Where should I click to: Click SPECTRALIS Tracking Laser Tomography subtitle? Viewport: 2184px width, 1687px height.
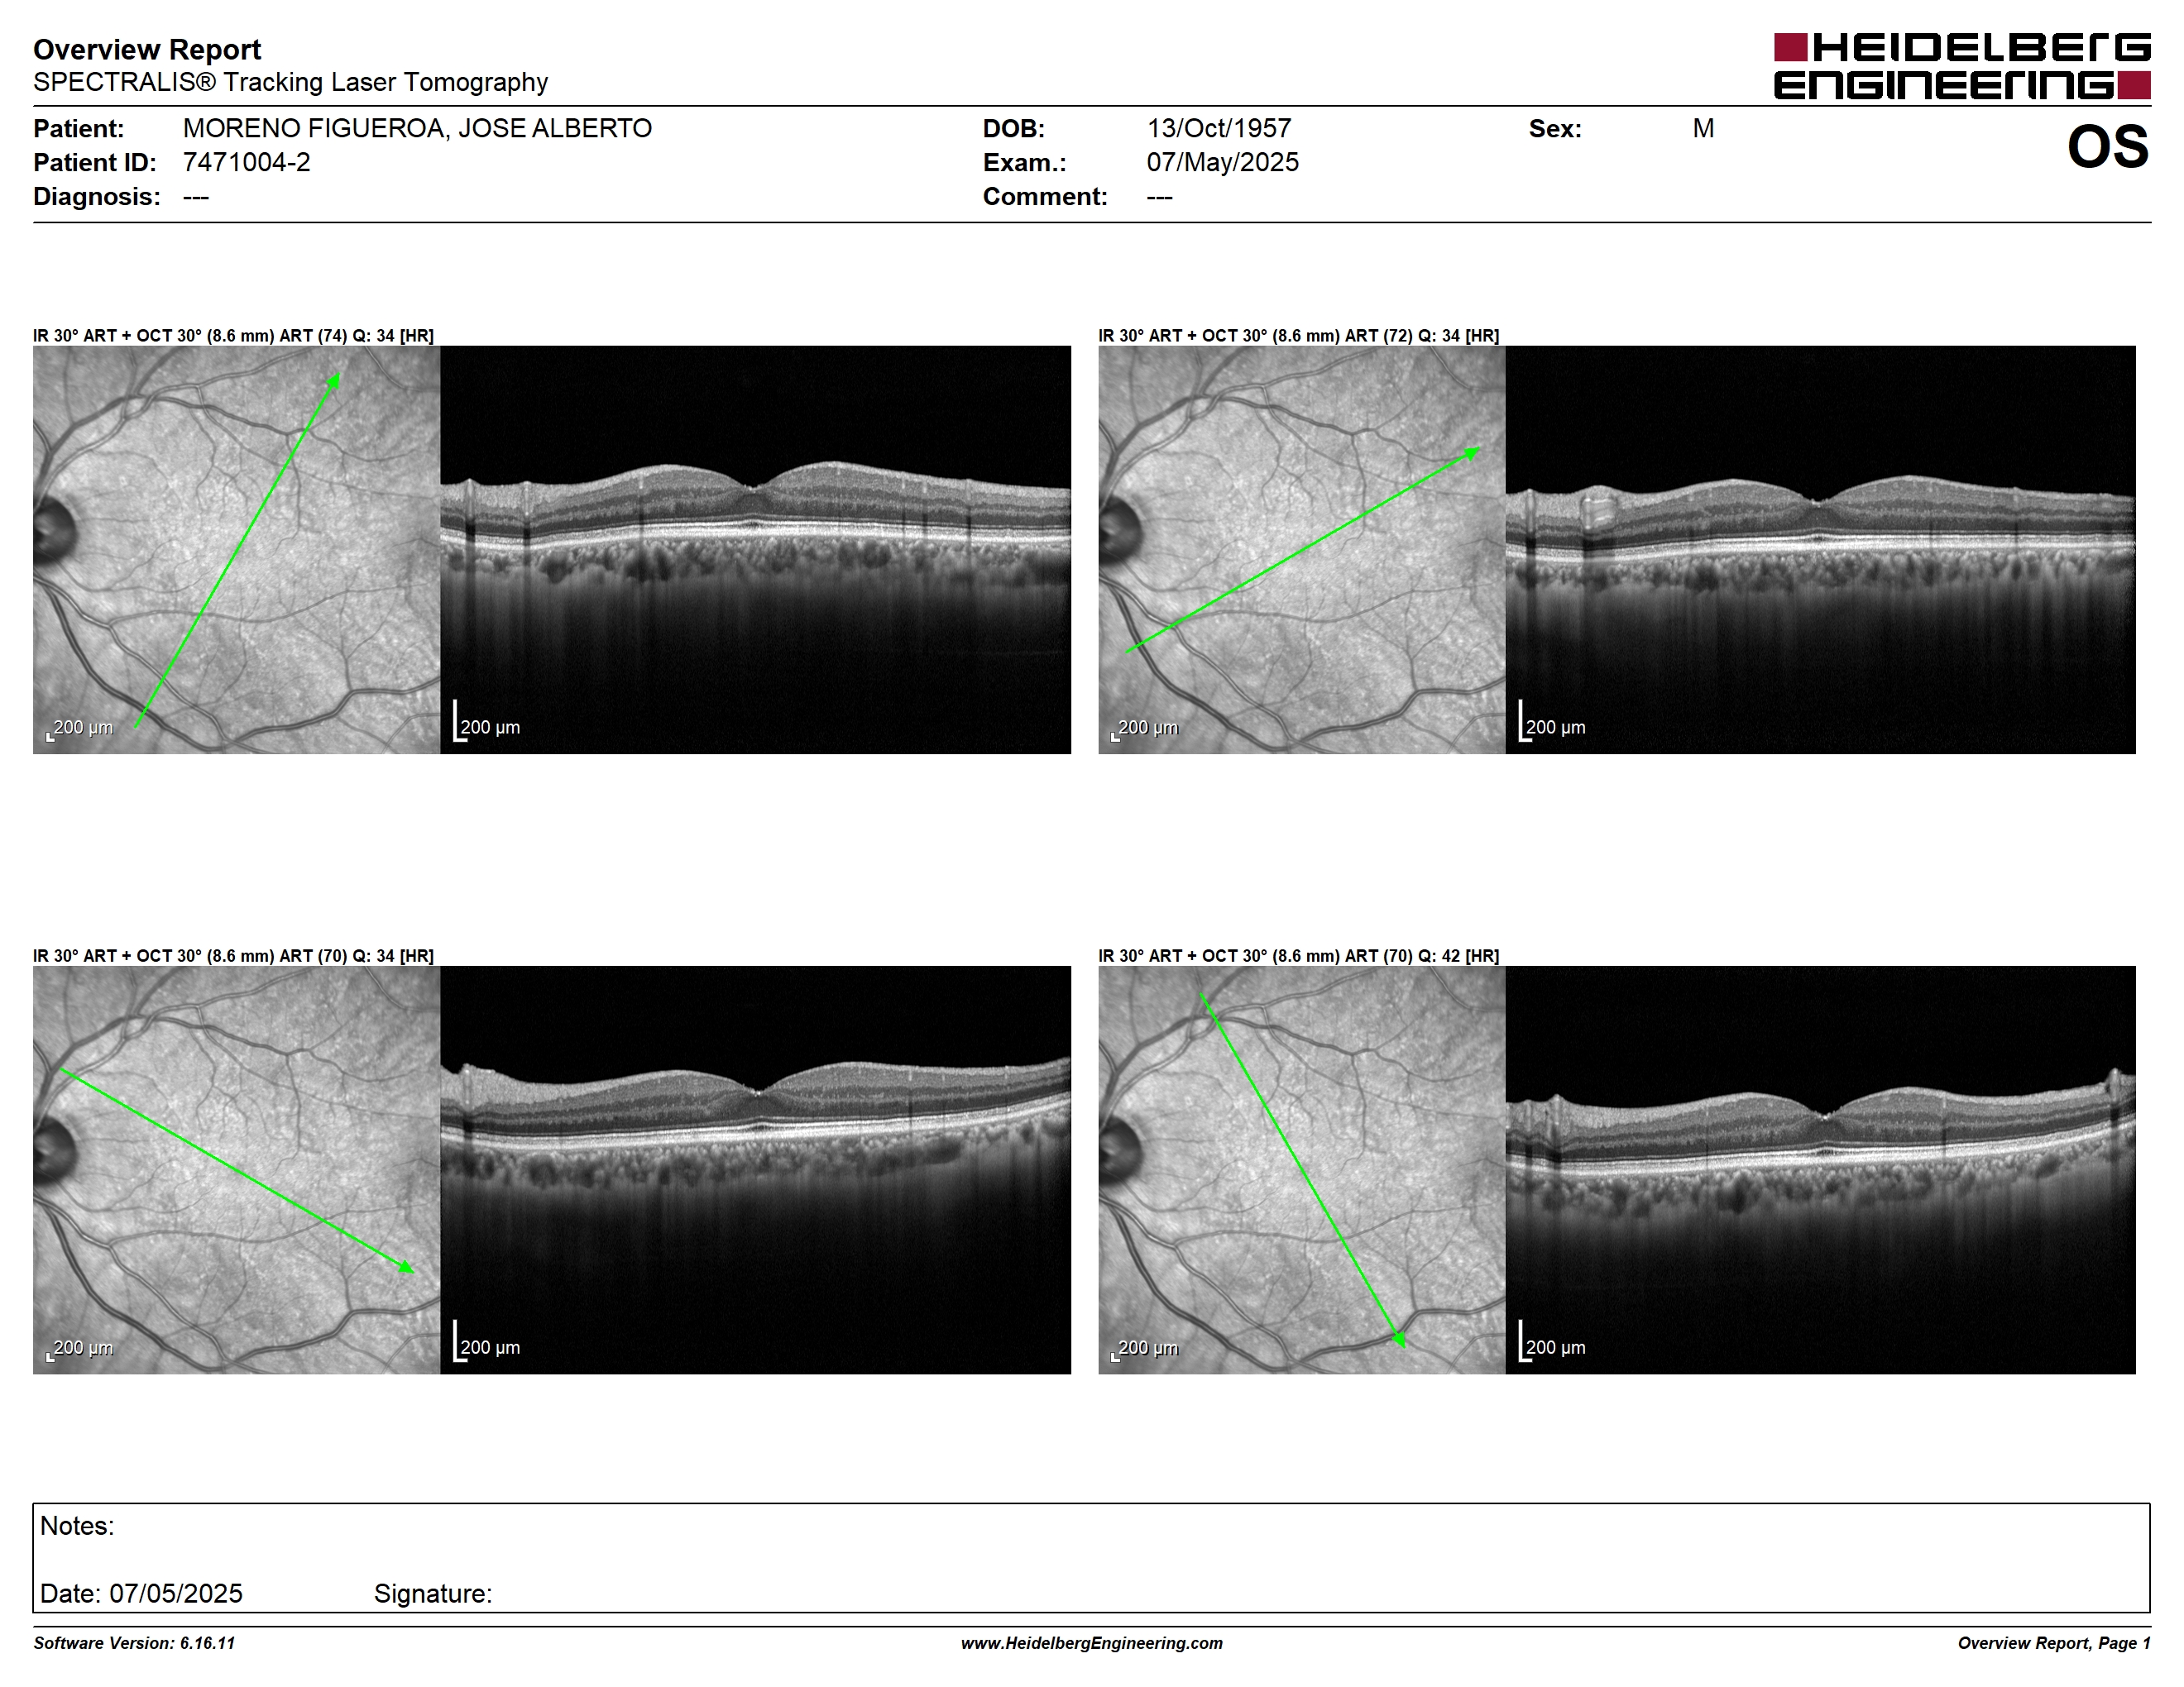[x=290, y=82]
